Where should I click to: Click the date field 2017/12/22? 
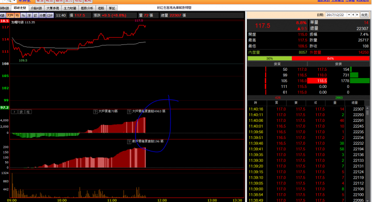pos(336,14)
